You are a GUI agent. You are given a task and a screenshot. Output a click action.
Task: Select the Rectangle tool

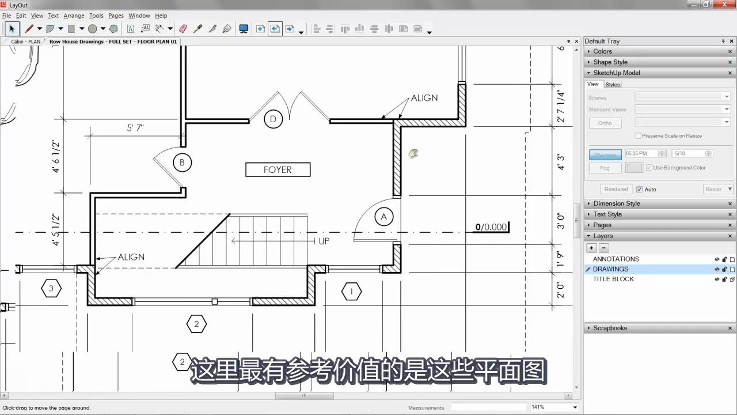click(x=71, y=28)
